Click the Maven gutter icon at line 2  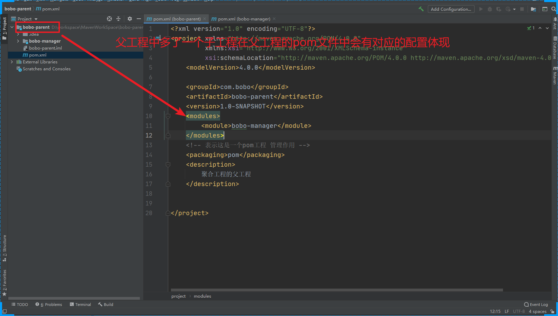(x=158, y=37)
